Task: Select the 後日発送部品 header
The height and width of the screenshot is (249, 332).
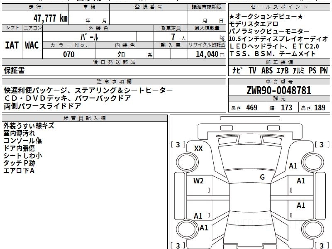Action: tap(114, 62)
